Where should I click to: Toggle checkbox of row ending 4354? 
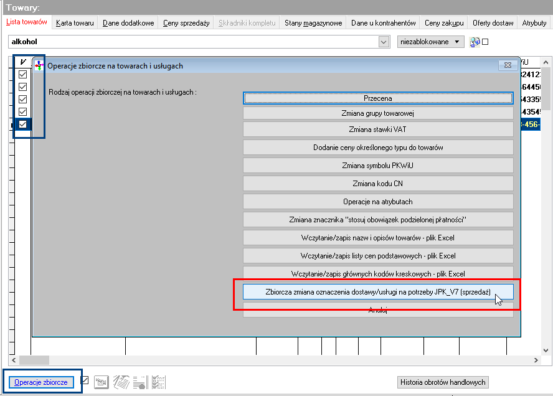22,112
